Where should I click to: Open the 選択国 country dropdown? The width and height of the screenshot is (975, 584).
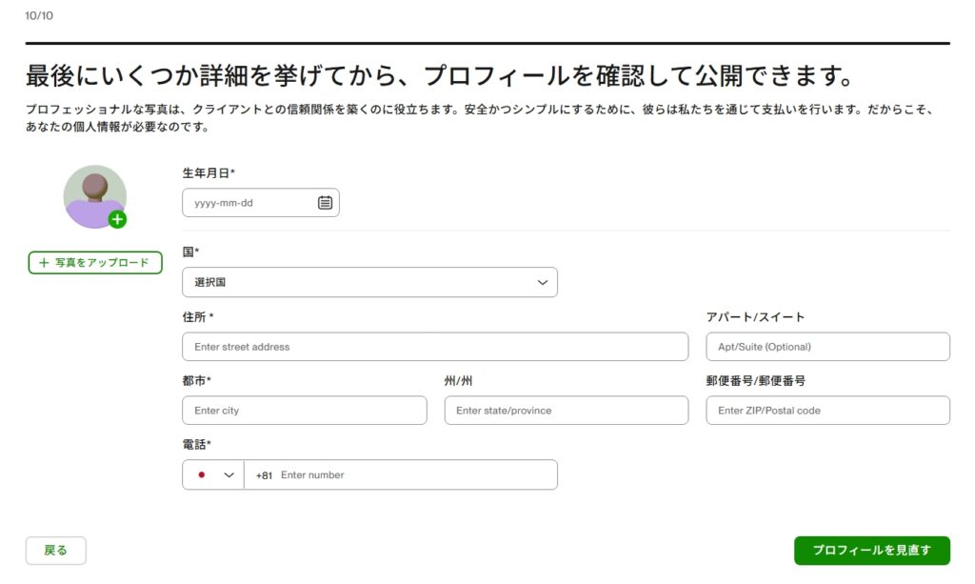pos(369,283)
